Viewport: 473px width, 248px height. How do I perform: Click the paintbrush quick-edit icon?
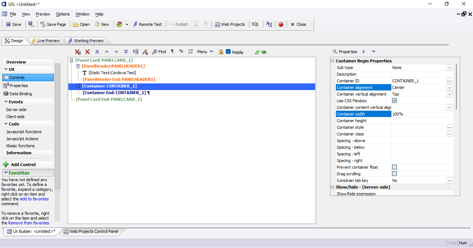[145, 52]
